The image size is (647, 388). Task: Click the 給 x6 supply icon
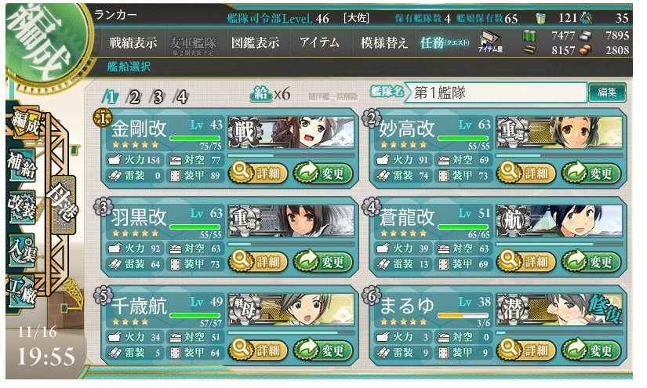point(271,94)
